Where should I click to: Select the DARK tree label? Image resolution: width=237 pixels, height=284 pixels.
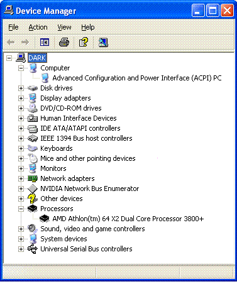click(x=37, y=58)
